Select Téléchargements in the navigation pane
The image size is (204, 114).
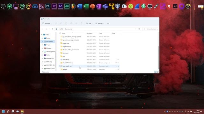[x=50, y=52]
